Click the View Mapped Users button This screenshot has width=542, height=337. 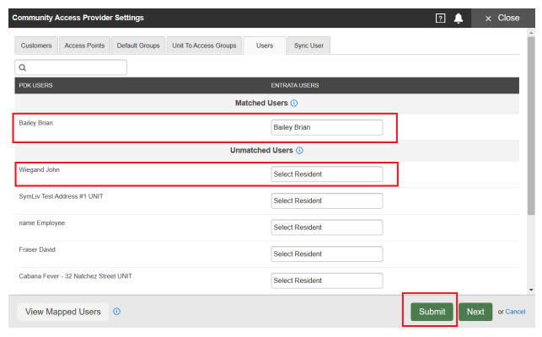(x=63, y=312)
